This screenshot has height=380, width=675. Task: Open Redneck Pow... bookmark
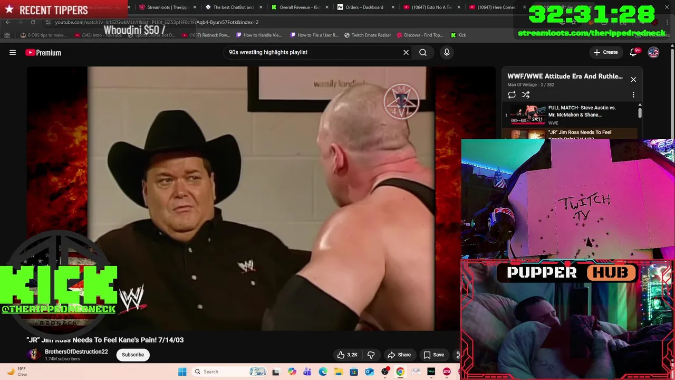coord(206,35)
